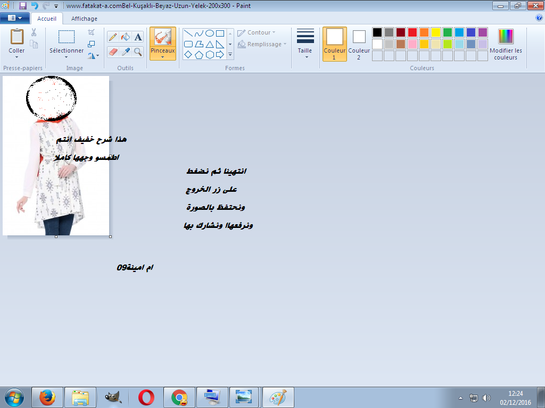The image size is (545, 408).
Task: Open the Taille line size dropdown
Action: [x=305, y=56]
